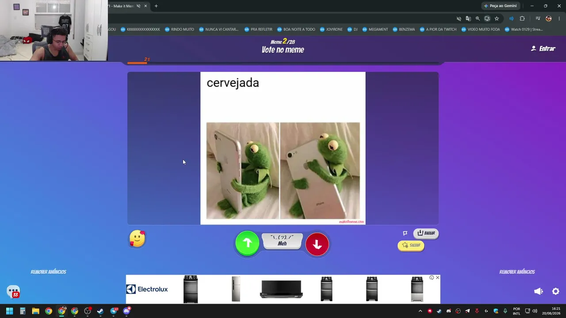Open the MEGAMENT bookmark
Viewport: 566px width, 318px height.
point(375,30)
